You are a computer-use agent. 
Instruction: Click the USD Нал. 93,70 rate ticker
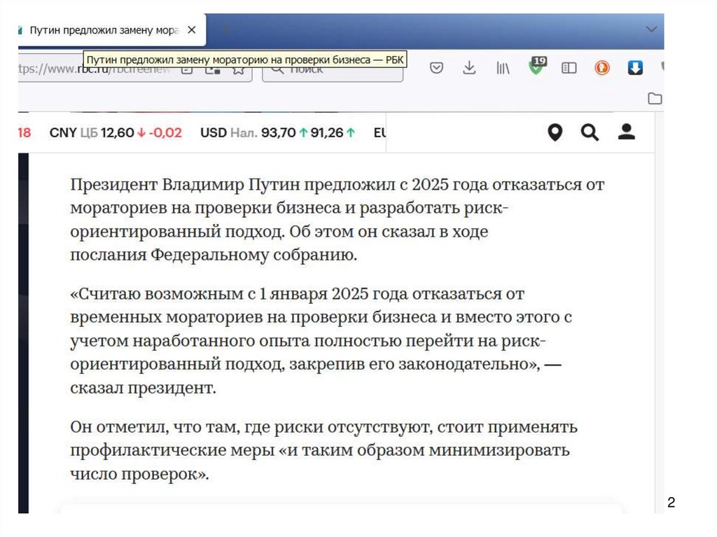pyautogui.click(x=277, y=132)
